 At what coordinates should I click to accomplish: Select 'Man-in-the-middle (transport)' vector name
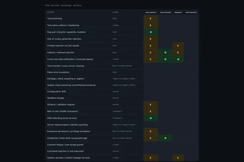click(63, 111)
